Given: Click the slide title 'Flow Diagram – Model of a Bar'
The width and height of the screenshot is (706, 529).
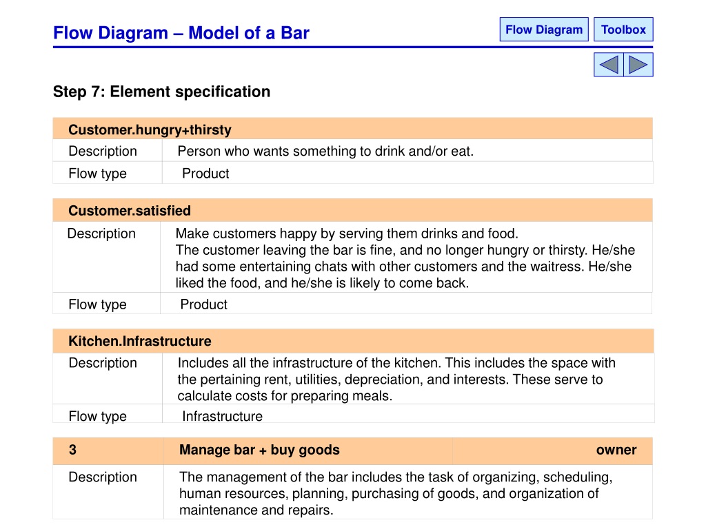Looking at the screenshot, I should pos(181,33).
